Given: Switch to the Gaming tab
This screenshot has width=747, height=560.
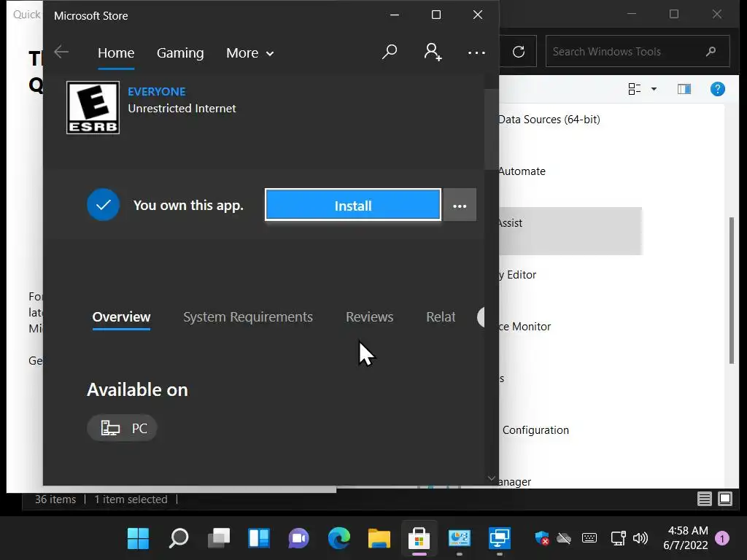Looking at the screenshot, I should [x=180, y=52].
